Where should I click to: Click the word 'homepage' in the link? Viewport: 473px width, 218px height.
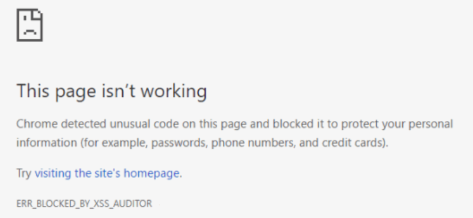pyautogui.click(x=152, y=174)
